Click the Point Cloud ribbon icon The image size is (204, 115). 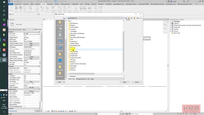(47, 9)
